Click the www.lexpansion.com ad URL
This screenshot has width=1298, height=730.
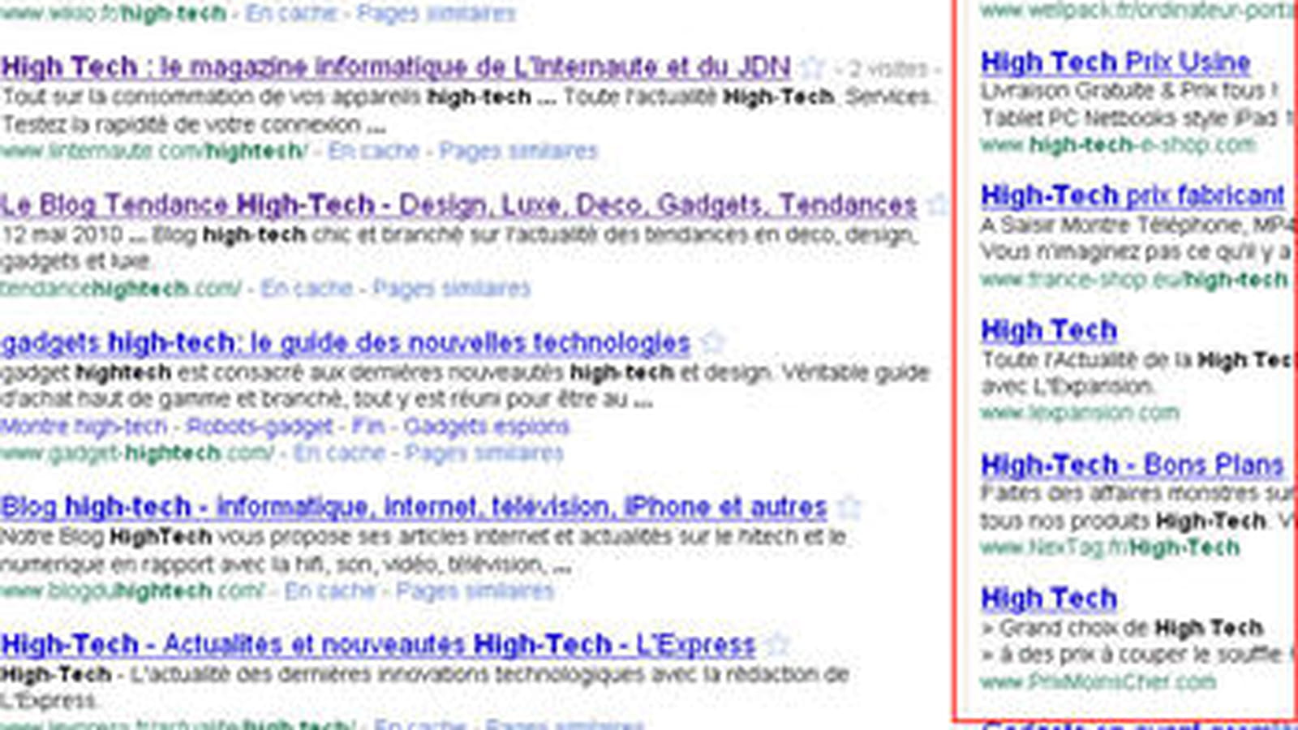point(1080,413)
